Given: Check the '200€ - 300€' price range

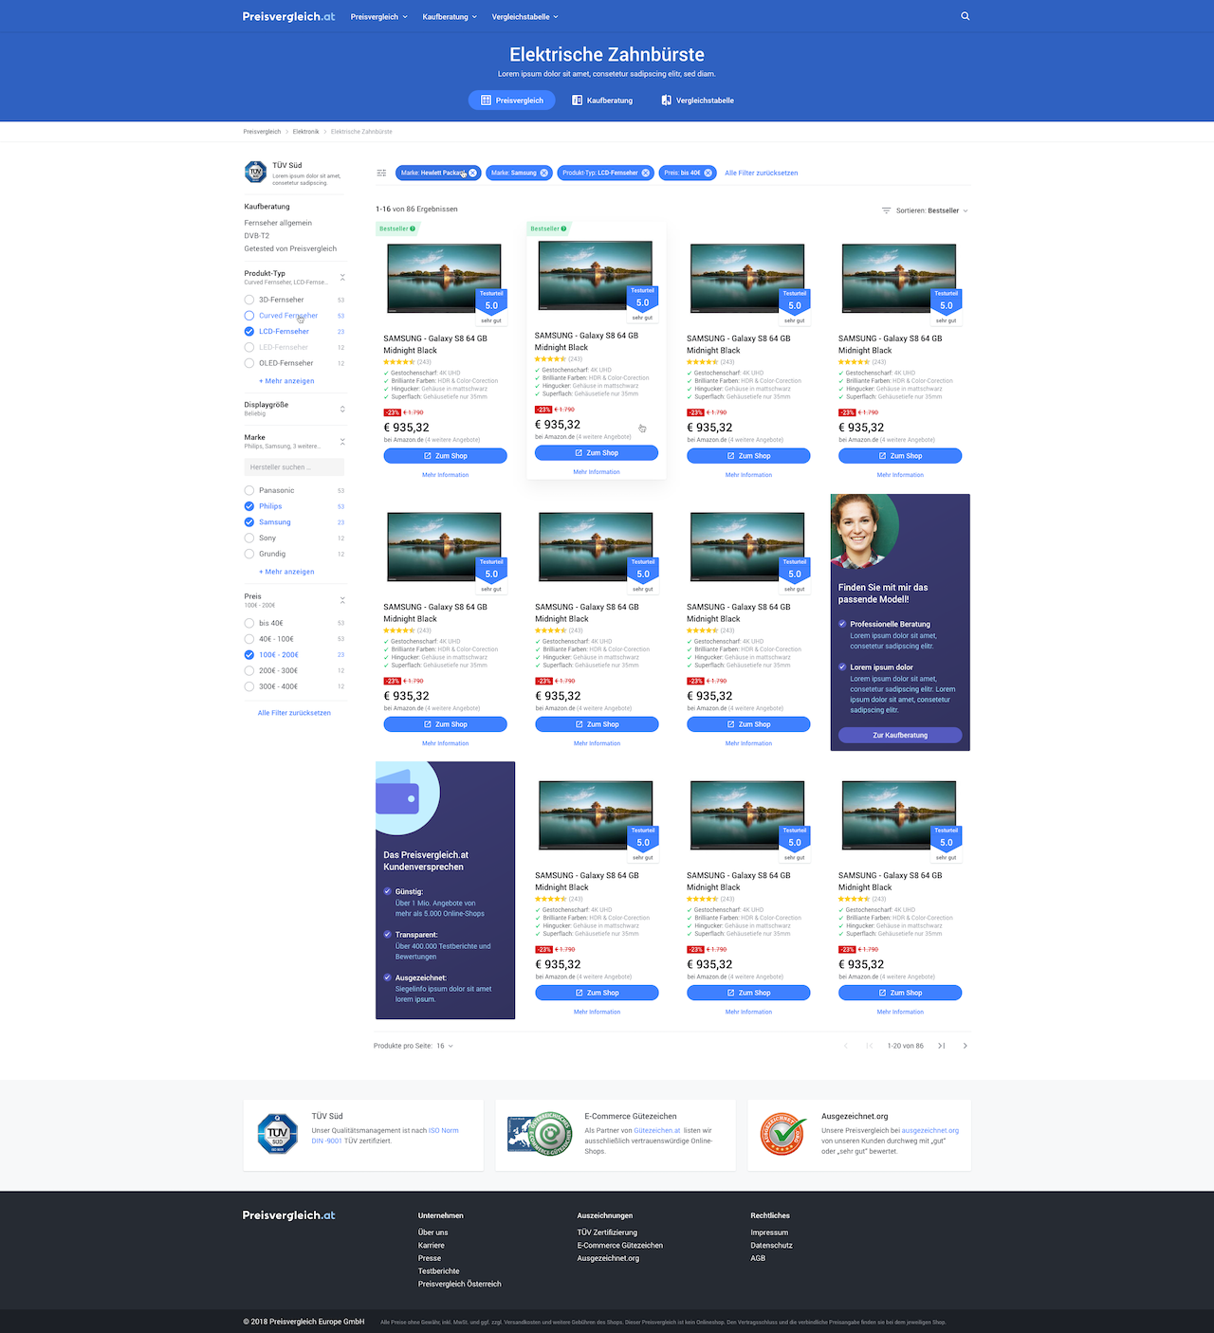Looking at the screenshot, I should click(x=249, y=670).
